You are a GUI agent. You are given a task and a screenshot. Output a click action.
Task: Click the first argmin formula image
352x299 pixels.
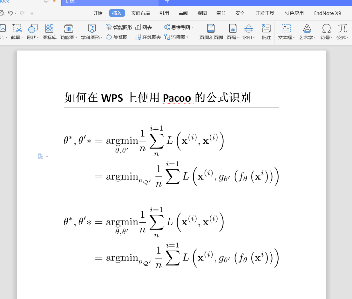pos(171,156)
